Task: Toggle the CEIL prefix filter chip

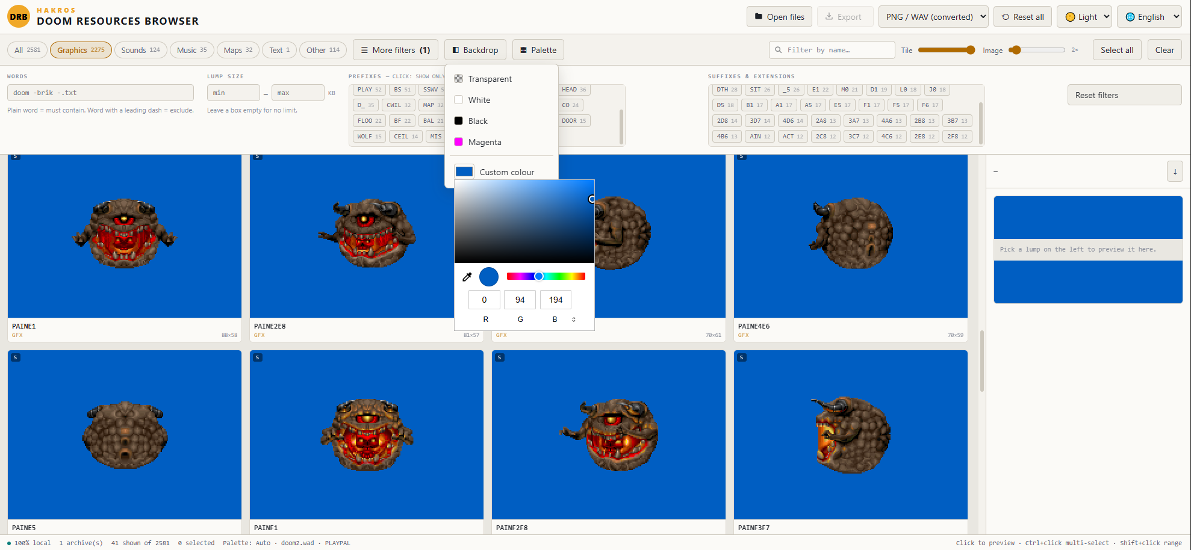Action: point(406,137)
